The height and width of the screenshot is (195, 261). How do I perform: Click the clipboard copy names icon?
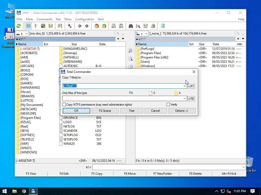pos(153,26)
